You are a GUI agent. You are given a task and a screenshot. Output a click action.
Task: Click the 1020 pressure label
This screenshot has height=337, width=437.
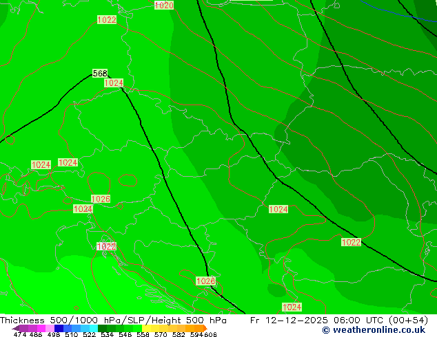tap(164, 5)
